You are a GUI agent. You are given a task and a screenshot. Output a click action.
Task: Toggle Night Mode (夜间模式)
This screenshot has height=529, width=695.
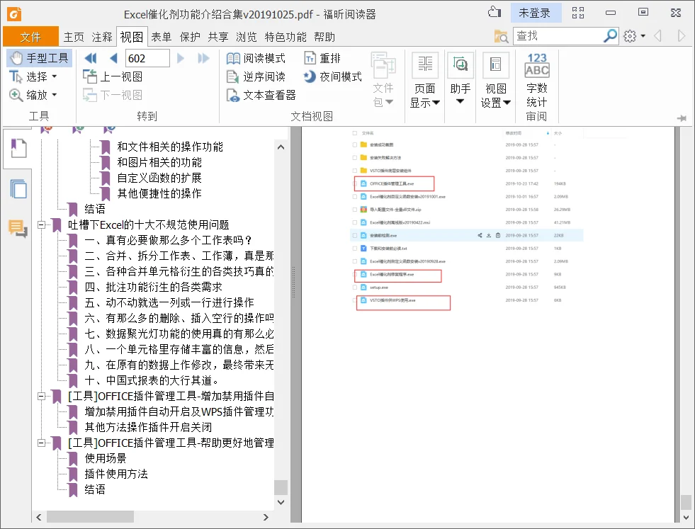click(332, 76)
